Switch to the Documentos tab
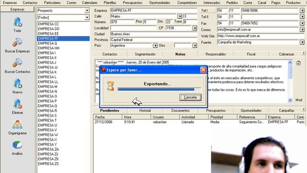This screenshot has height=173, width=307. (180, 111)
